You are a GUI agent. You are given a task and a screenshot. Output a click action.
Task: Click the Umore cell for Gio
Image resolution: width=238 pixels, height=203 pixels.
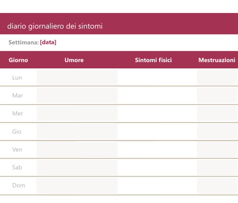pyautogui.click(x=77, y=131)
